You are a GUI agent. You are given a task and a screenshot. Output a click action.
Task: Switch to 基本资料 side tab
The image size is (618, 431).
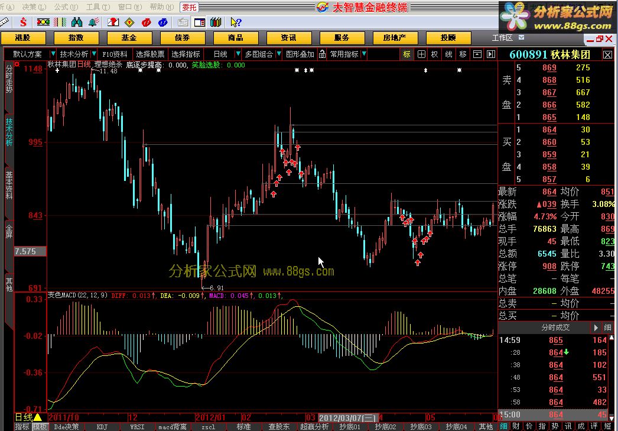[9, 185]
